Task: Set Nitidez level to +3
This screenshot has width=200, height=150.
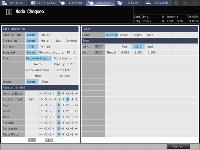Action: [72, 123]
